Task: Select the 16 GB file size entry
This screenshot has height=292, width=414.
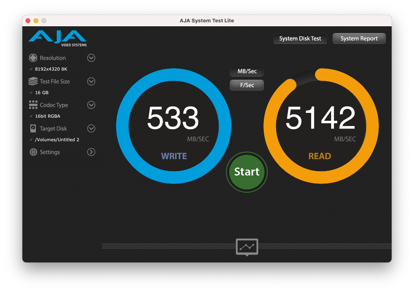Action: pyautogui.click(x=42, y=93)
